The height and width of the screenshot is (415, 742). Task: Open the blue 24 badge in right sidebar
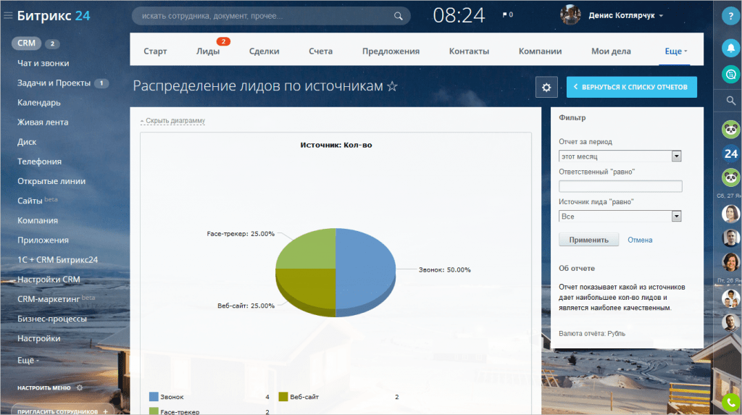pyautogui.click(x=730, y=154)
